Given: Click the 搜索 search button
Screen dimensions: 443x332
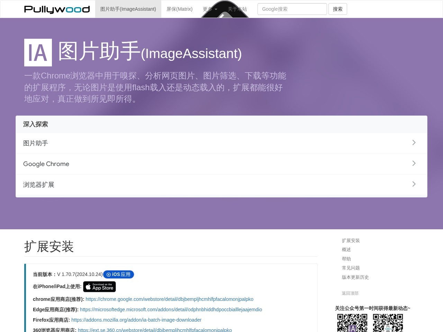Looking at the screenshot, I should [x=337, y=9].
